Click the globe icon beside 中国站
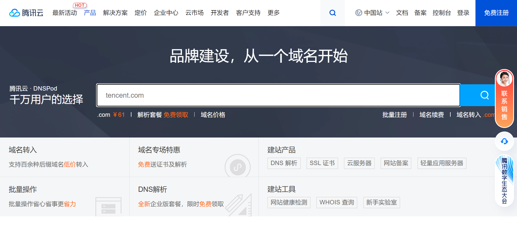Image resolution: width=517 pixels, height=239 pixels. [x=359, y=13]
